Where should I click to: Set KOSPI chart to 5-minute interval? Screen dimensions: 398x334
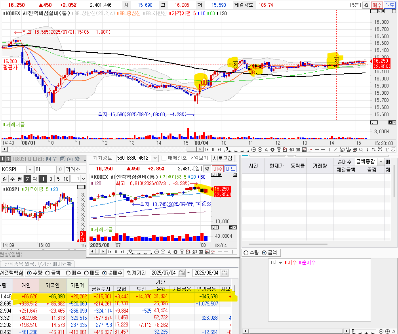point(58,179)
